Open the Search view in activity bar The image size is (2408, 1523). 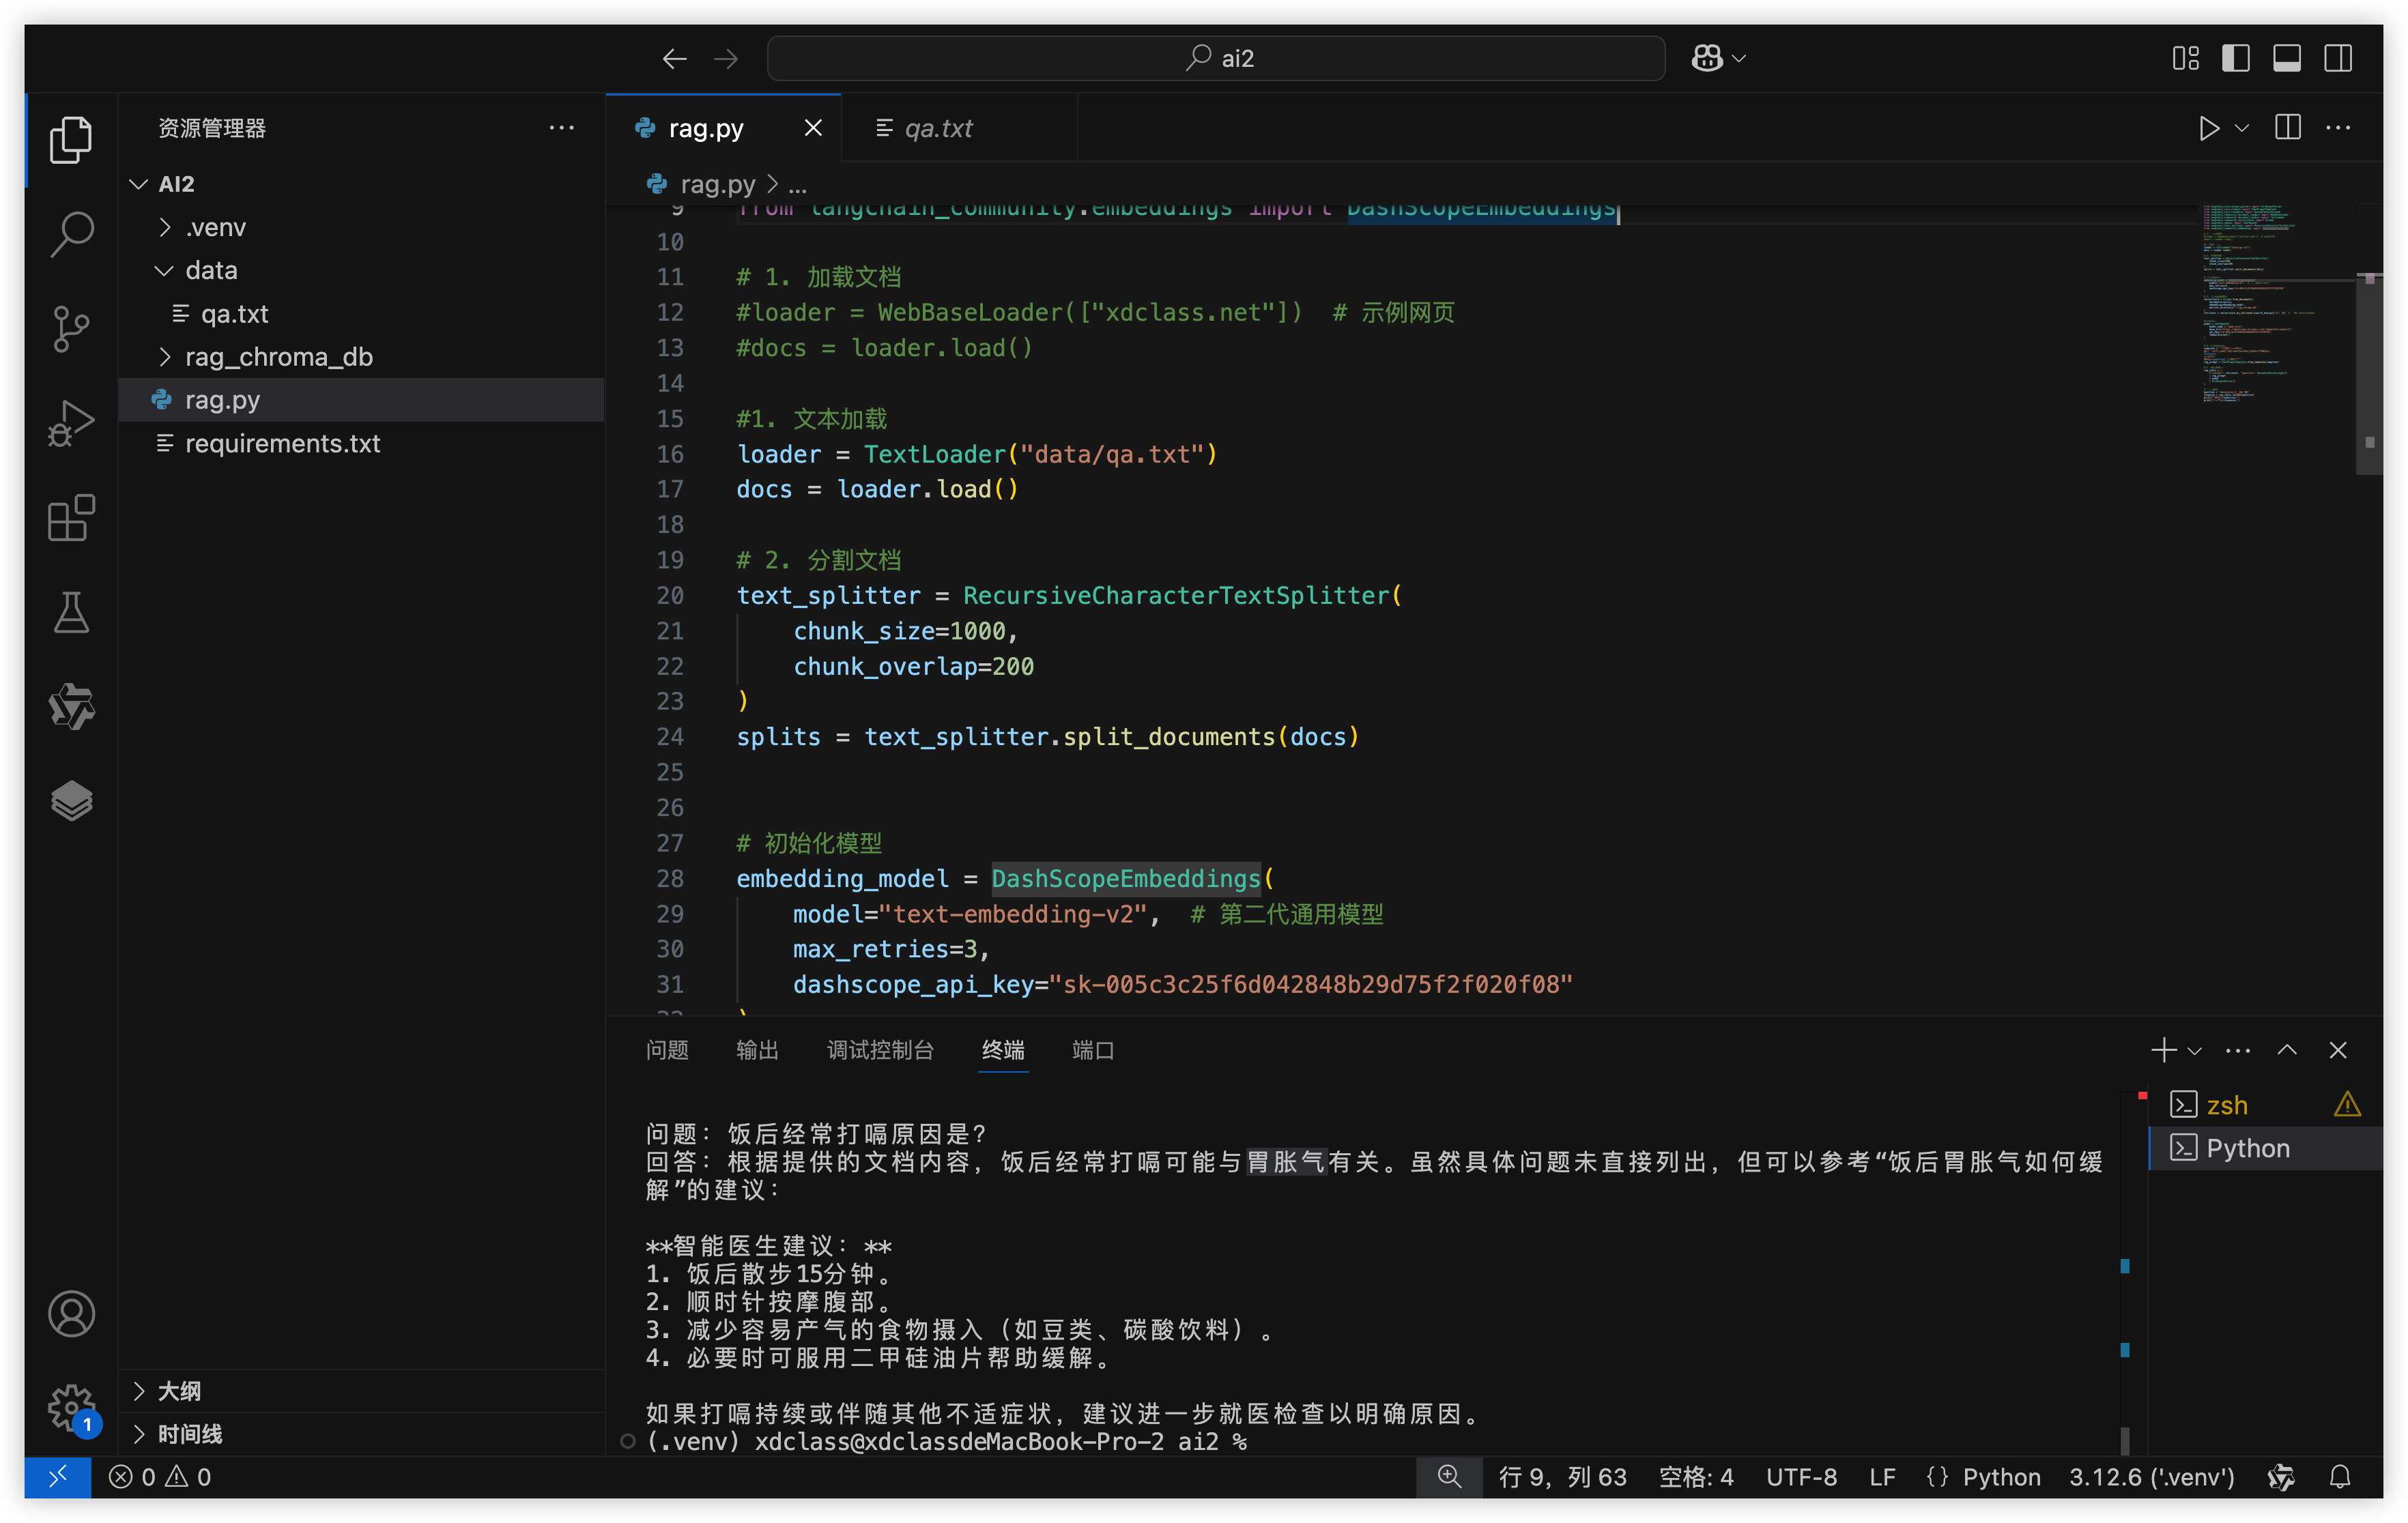pyautogui.click(x=71, y=234)
